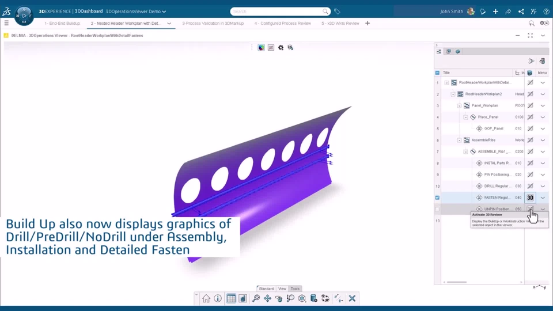Click the blue X icon in bottom toolbar
The height and width of the screenshot is (311, 553).
352,298
